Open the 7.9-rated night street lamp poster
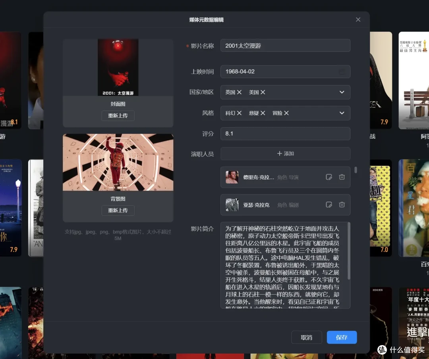The image size is (429, 359). point(11,208)
